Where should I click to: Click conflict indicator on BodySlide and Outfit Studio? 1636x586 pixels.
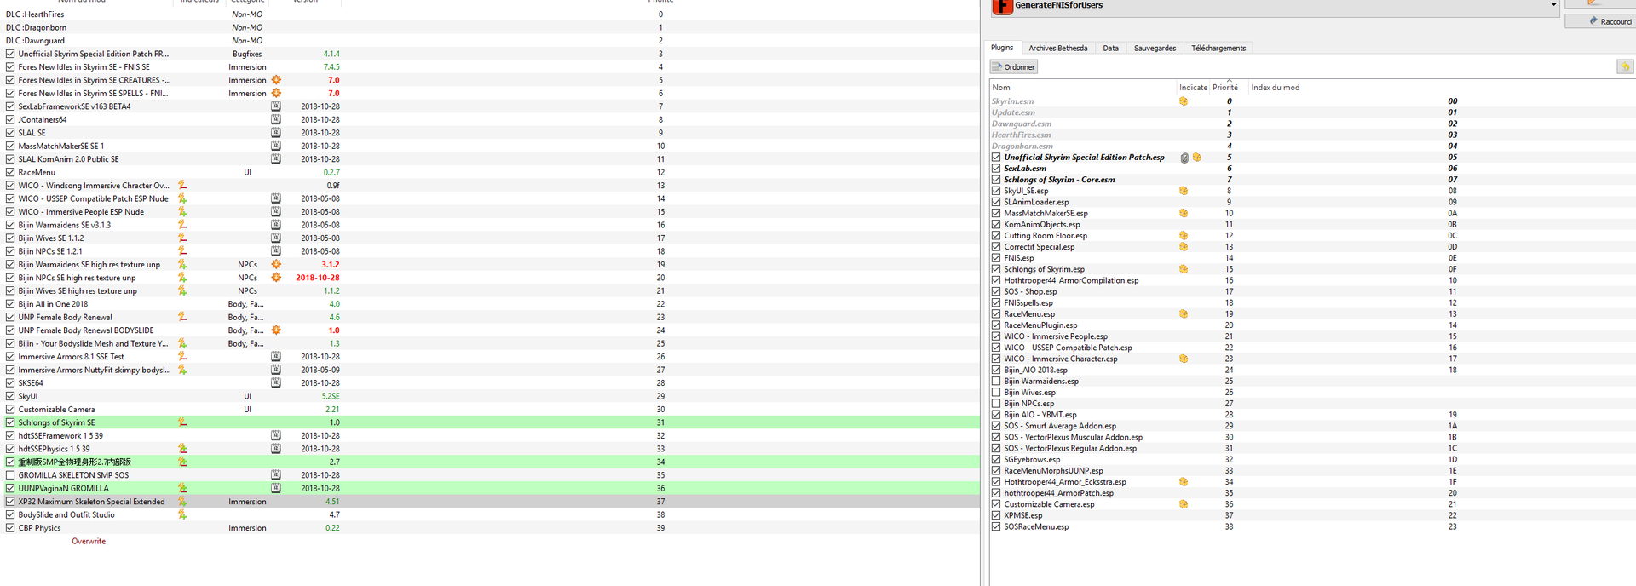[x=182, y=514]
